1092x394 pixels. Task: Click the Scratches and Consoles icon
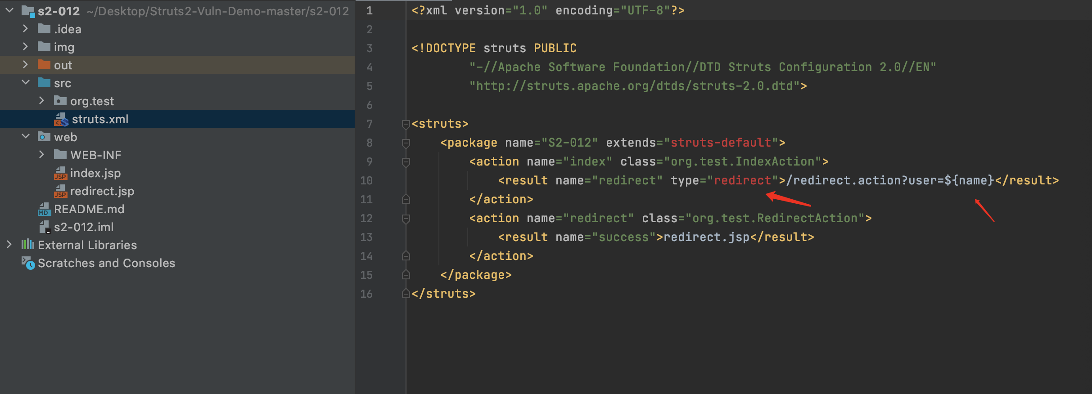(28, 263)
